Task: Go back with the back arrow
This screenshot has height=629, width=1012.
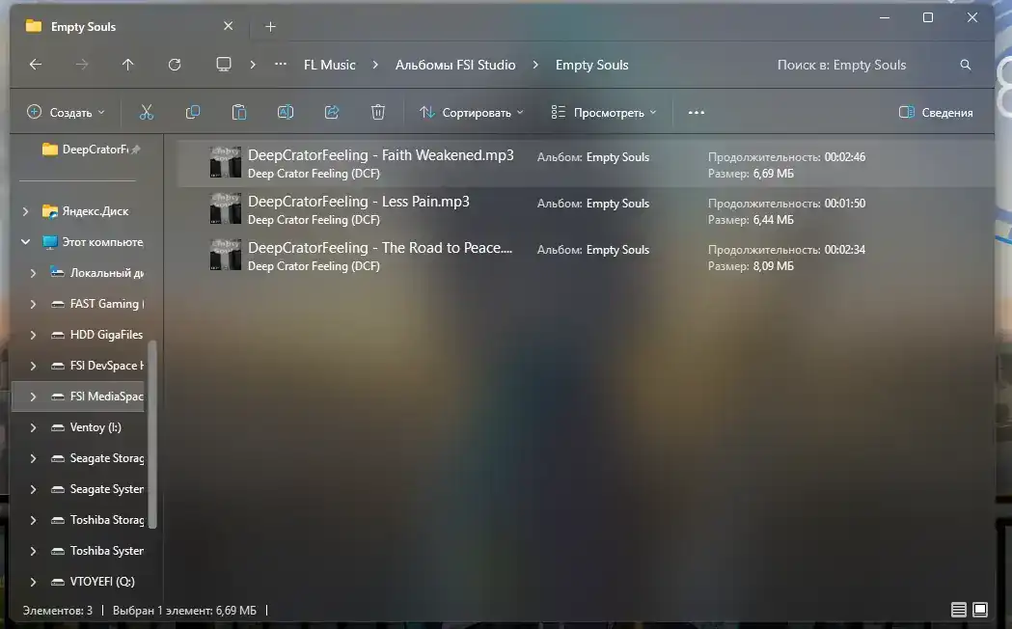Action: (x=36, y=65)
